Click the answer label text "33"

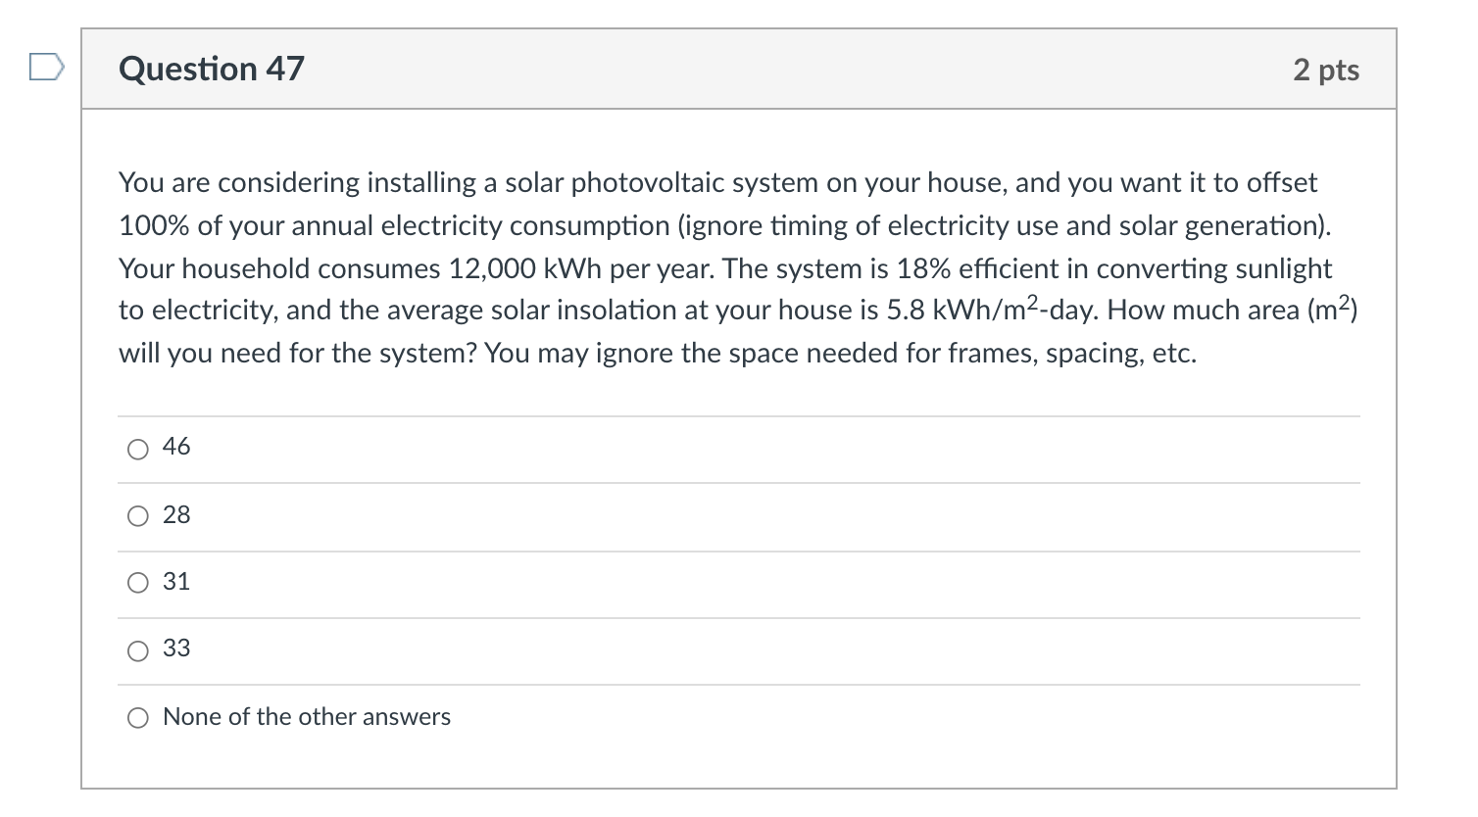point(176,649)
